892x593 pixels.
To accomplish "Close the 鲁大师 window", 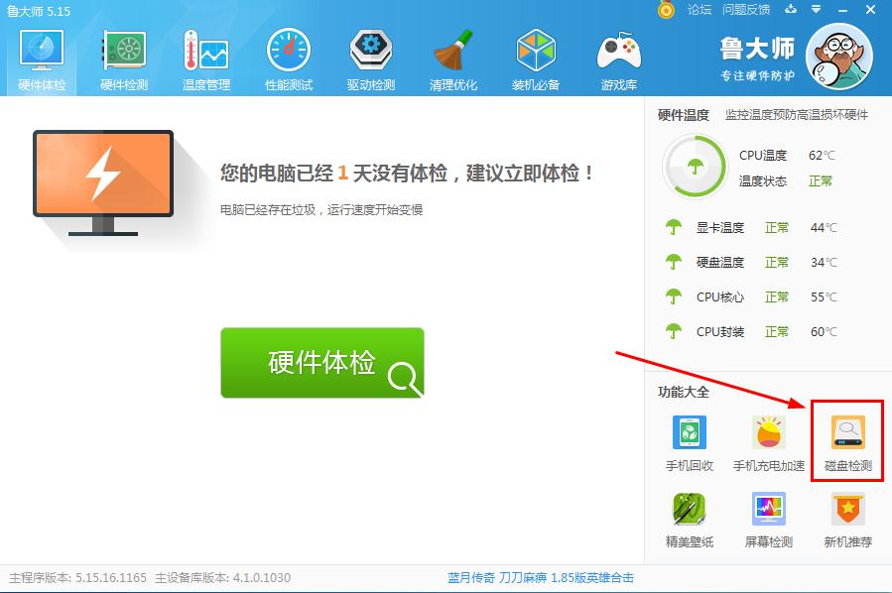I will 870,10.
